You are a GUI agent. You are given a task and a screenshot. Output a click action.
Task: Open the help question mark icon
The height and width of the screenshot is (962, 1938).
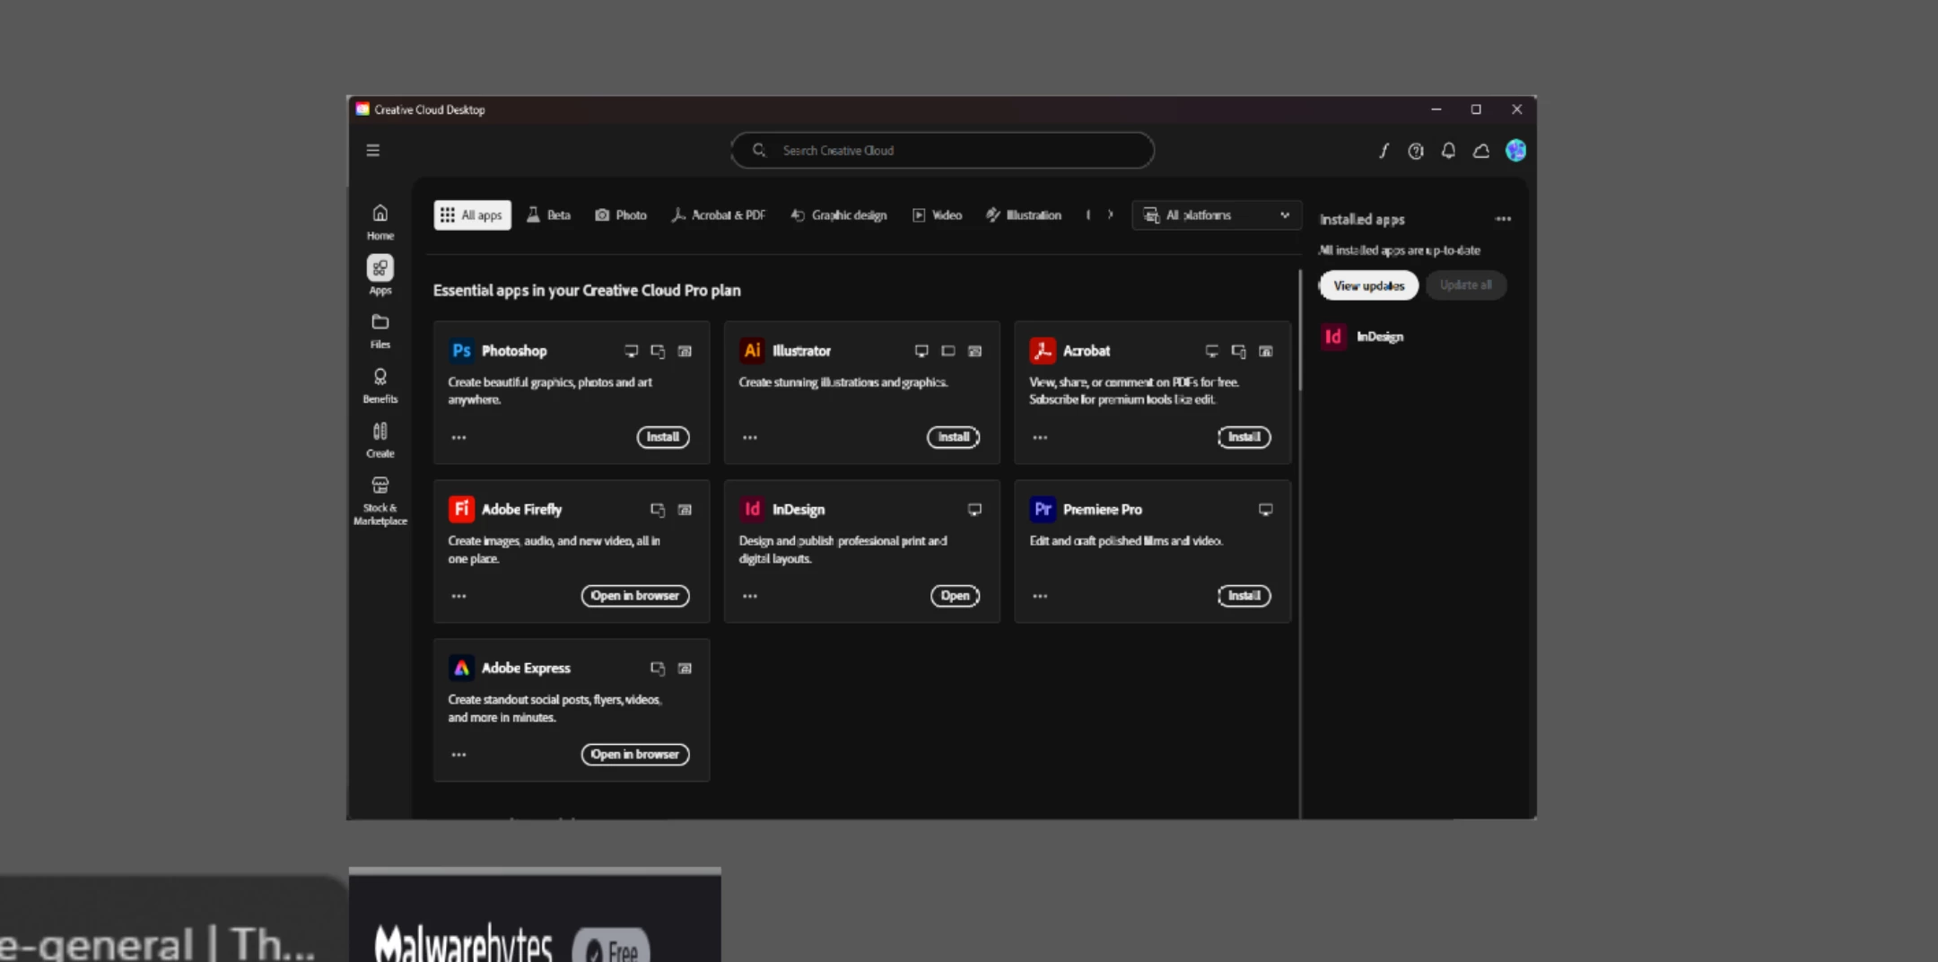coord(1416,151)
